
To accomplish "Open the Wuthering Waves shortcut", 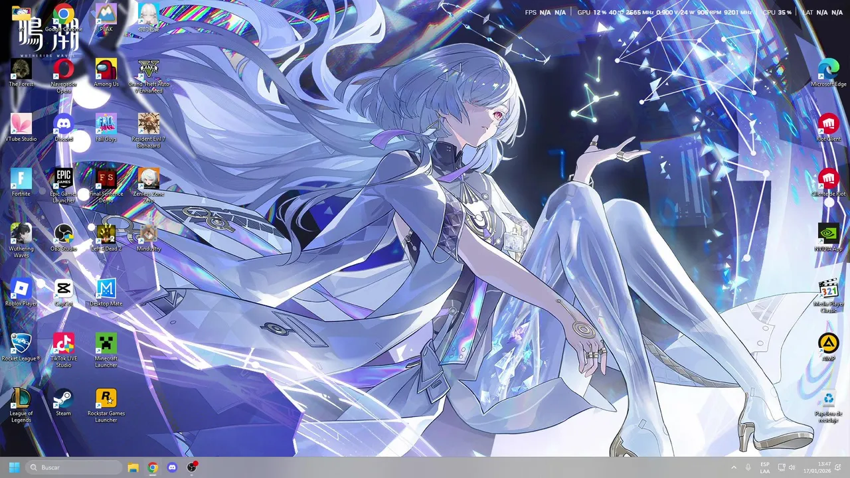I will click(x=21, y=240).
